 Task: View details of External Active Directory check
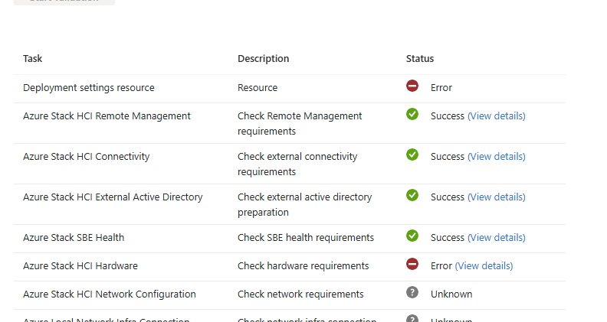point(497,197)
